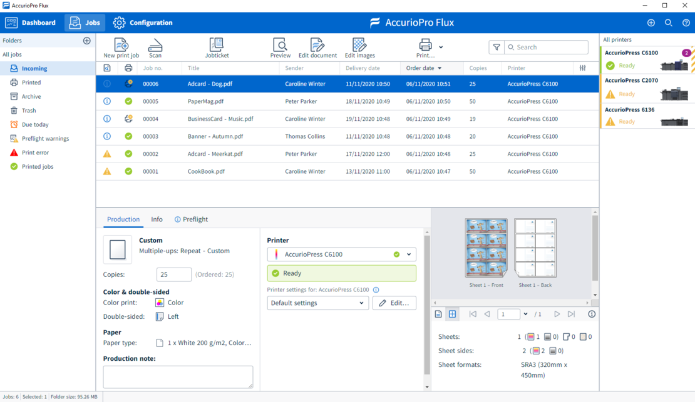Viewport: 695px width, 402px height.
Task: Go to last preview page
Action: (571, 314)
